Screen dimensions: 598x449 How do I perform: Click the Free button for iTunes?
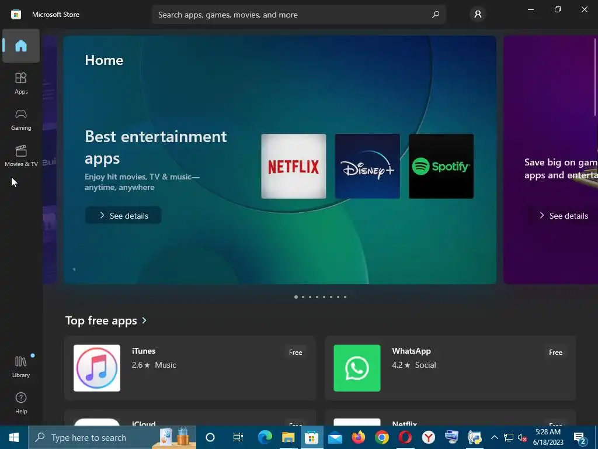click(x=295, y=353)
